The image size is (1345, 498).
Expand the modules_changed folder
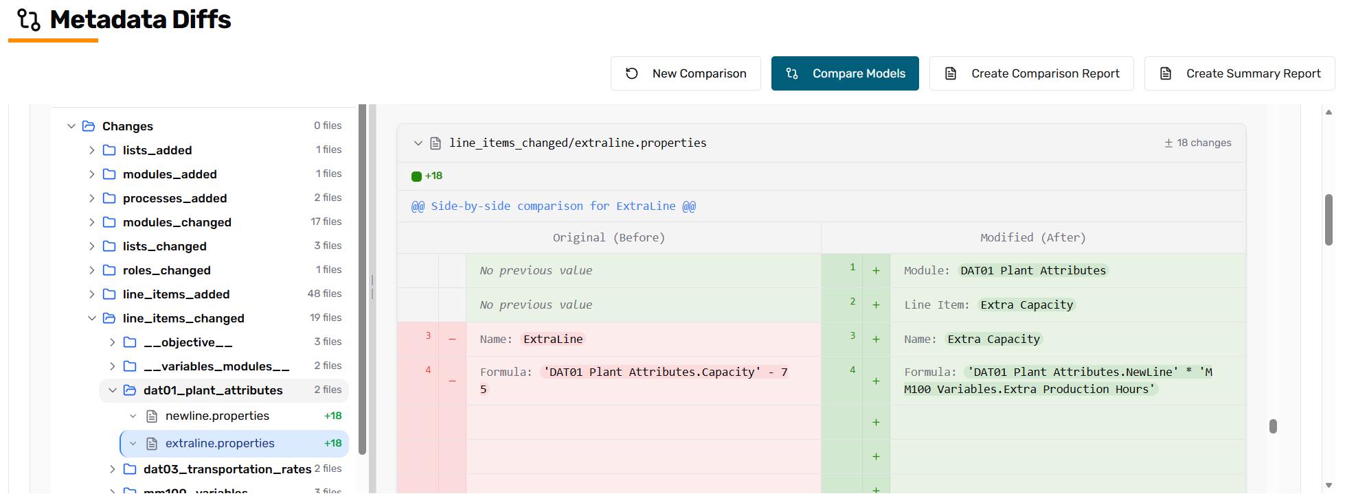(x=91, y=222)
